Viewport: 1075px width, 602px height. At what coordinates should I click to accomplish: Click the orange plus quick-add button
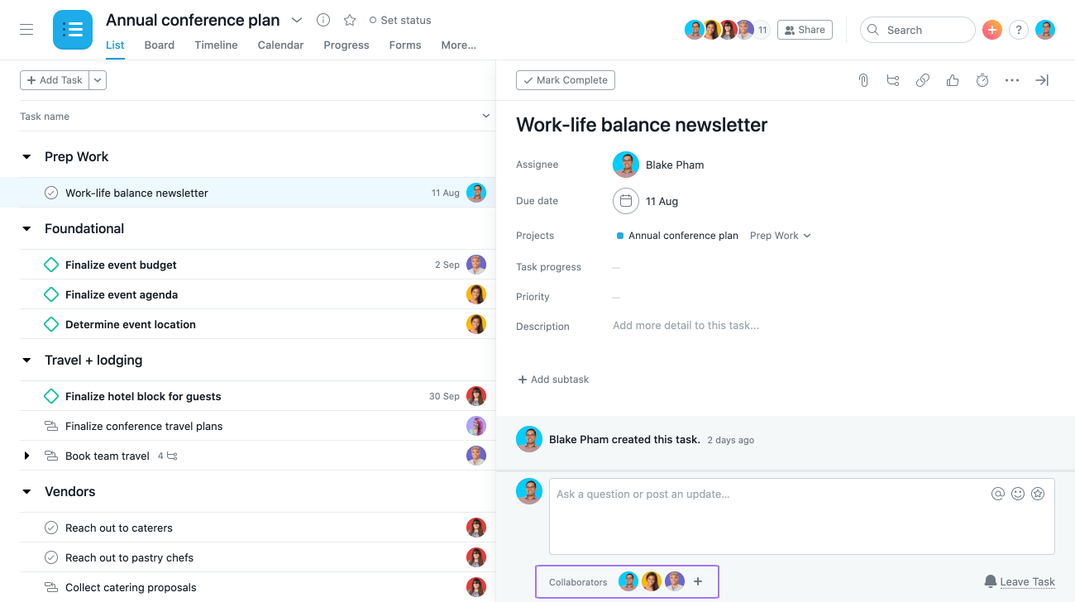pyautogui.click(x=992, y=30)
